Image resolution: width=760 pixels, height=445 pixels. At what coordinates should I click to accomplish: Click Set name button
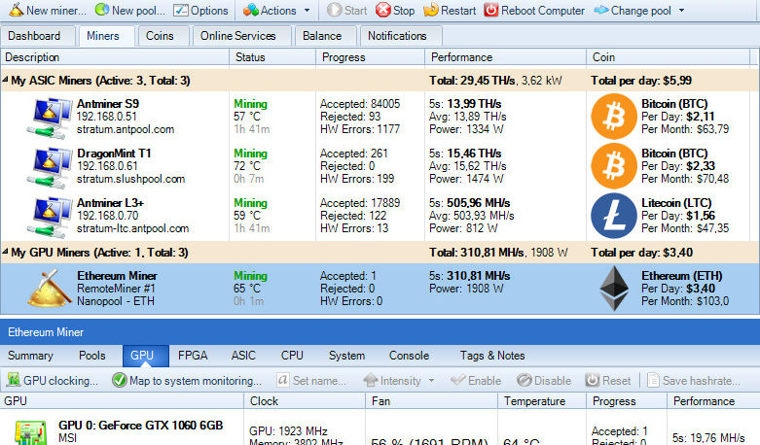(311, 381)
